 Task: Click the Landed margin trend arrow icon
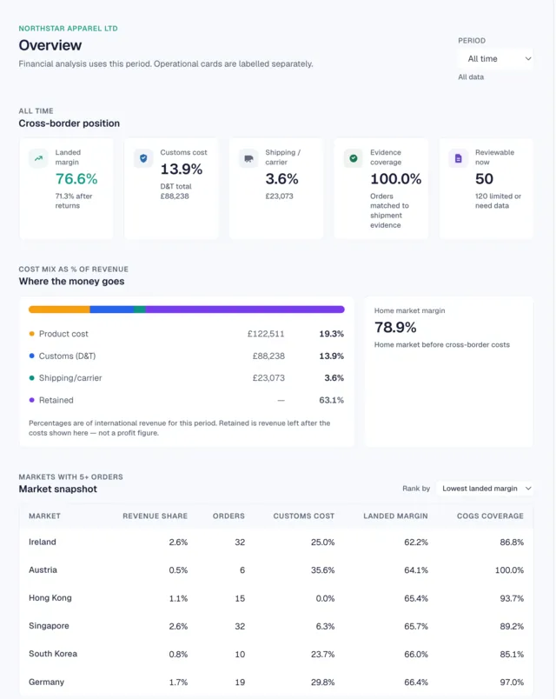click(x=39, y=158)
